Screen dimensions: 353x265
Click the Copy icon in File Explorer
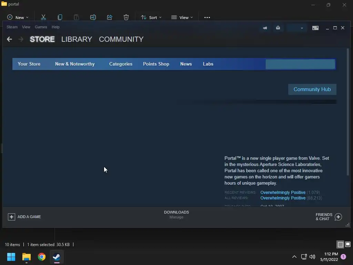point(60,17)
